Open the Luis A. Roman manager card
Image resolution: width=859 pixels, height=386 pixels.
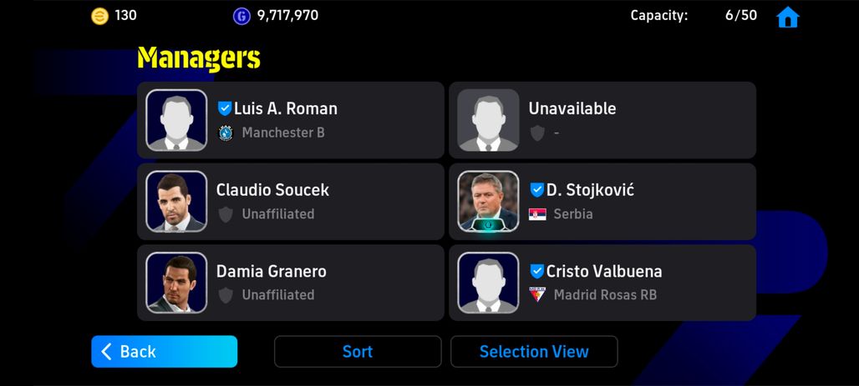click(290, 120)
